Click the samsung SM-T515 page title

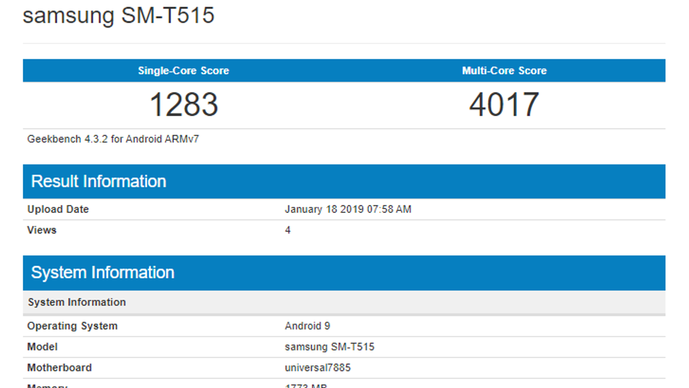click(x=118, y=16)
